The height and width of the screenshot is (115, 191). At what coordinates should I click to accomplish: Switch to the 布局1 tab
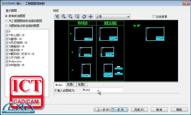(71, 85)
